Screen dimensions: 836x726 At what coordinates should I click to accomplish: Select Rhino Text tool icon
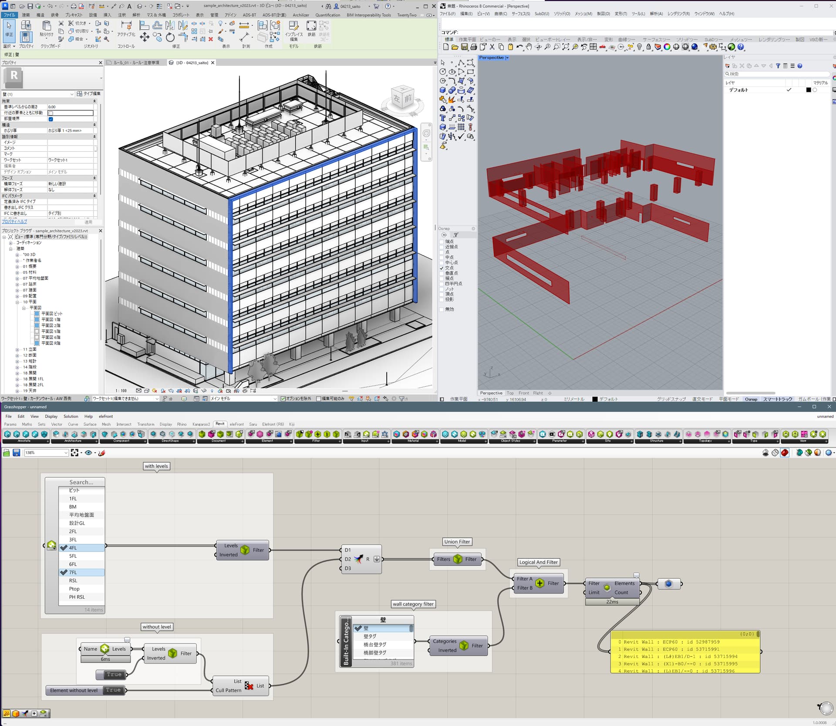443,118
